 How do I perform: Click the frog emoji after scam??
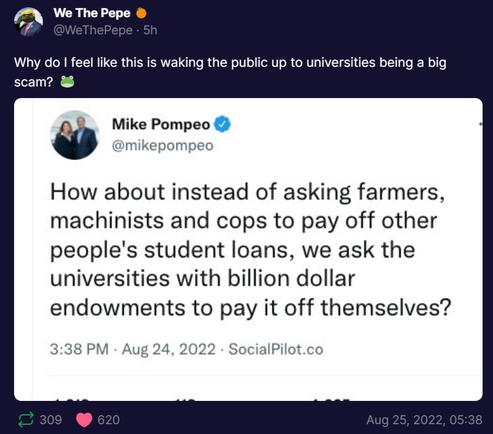click(x=67, y=82)
